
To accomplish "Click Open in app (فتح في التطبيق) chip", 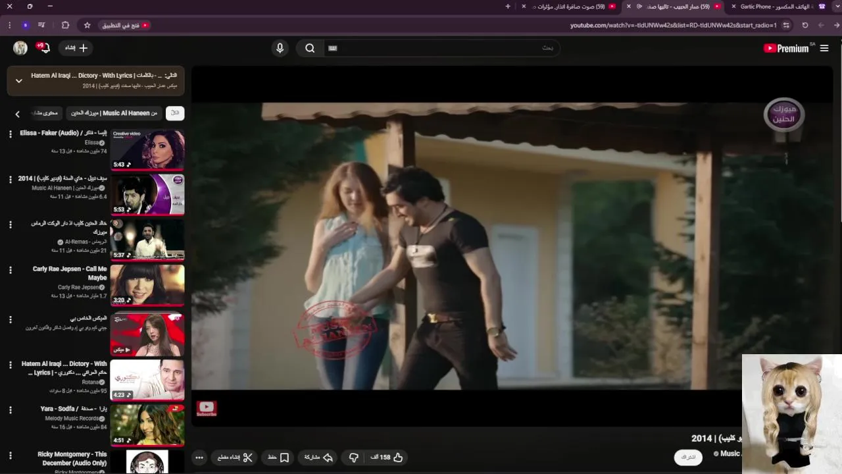I will 125,25.
